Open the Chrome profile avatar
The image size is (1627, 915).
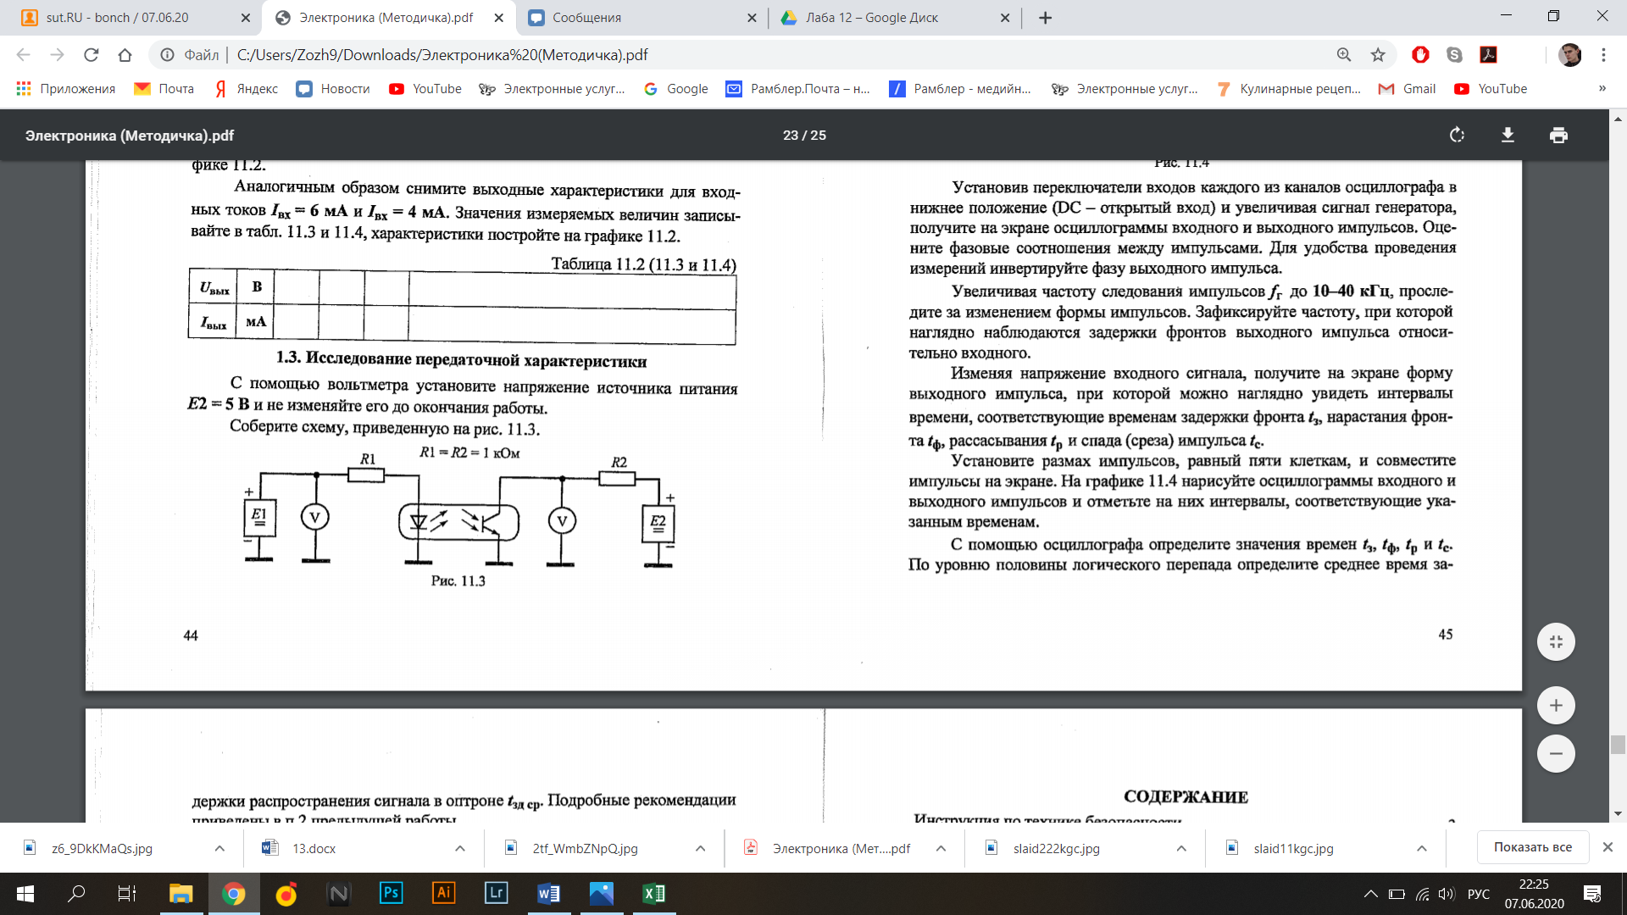click(1569, 55)
